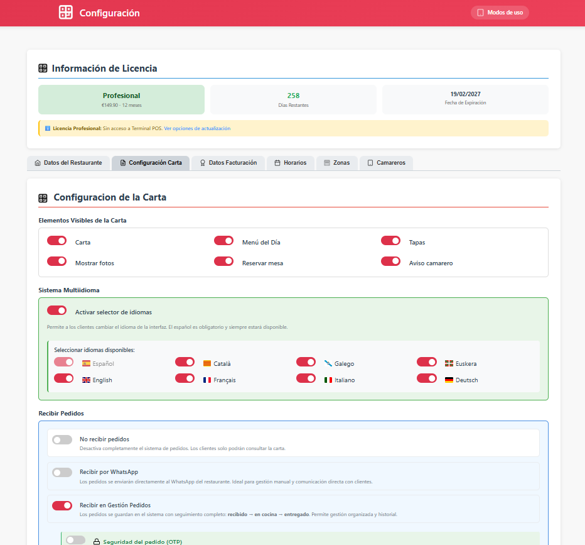Screen dimensions: 585x545
Task: Toggle Activar selector de idiomas
Action: pyautogui.click(x=56, y=311)
